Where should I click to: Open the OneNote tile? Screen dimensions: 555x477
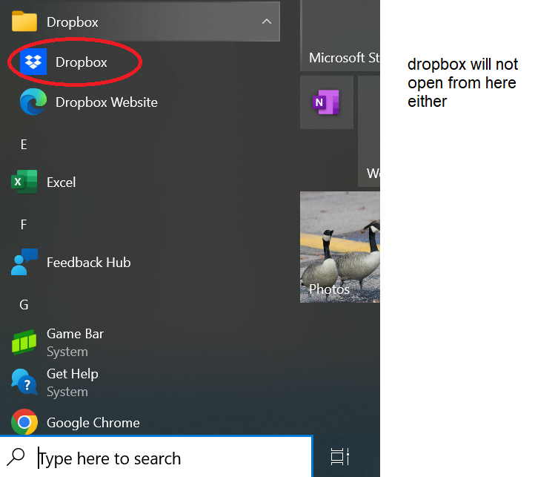tap(326, 102)
